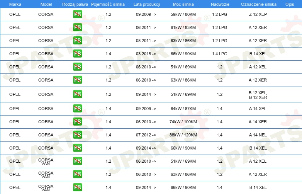Click the petrol icon in the A 14 NEL row

pos(77,135)
